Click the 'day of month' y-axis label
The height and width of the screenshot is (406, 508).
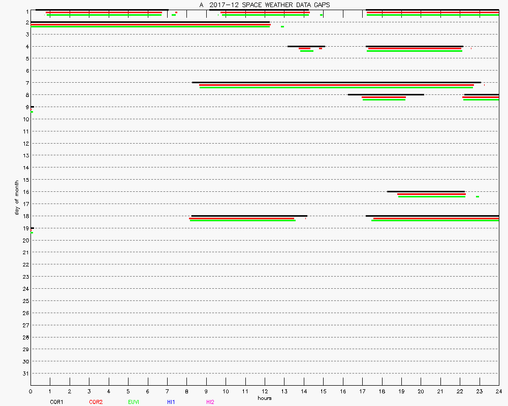pyautogui.click(x=17, y=197)
